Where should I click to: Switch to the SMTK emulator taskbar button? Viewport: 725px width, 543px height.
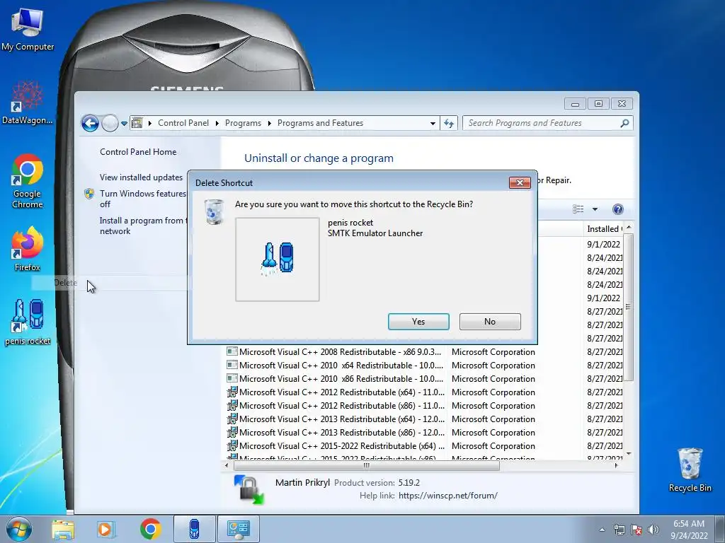coord(194,529)
